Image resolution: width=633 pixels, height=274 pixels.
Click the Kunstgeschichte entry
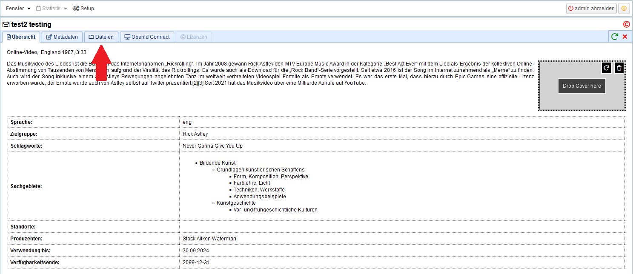coord(236,203)
